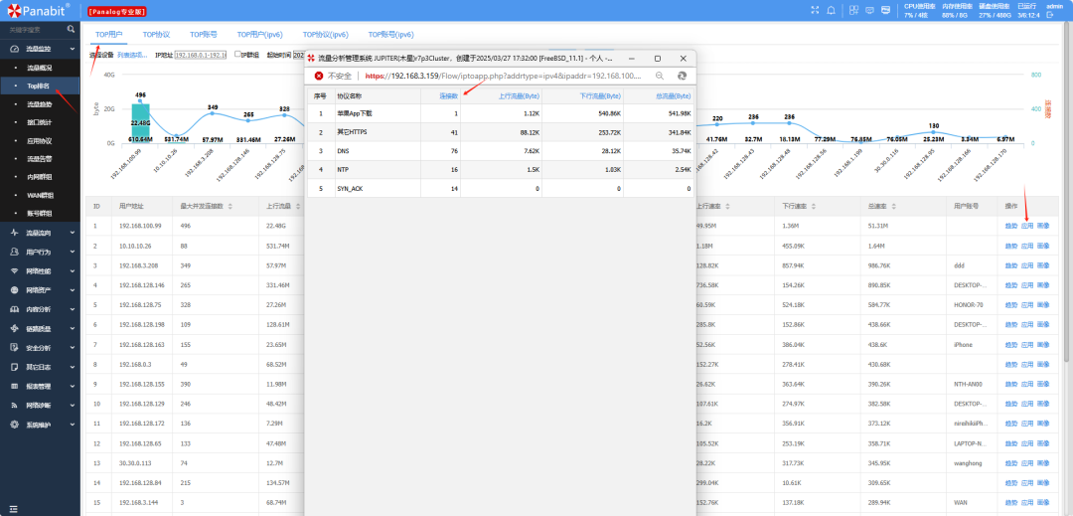This screenshot has height=516, width=1073.
Task: Switch to the TOP用户(ipv6) tab
Action: click(x=260, y=34)
